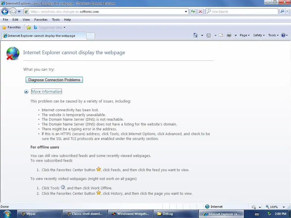Open the Tools command bar menu
The height and width of the screenshot is (218, 291).
[273, 35]
